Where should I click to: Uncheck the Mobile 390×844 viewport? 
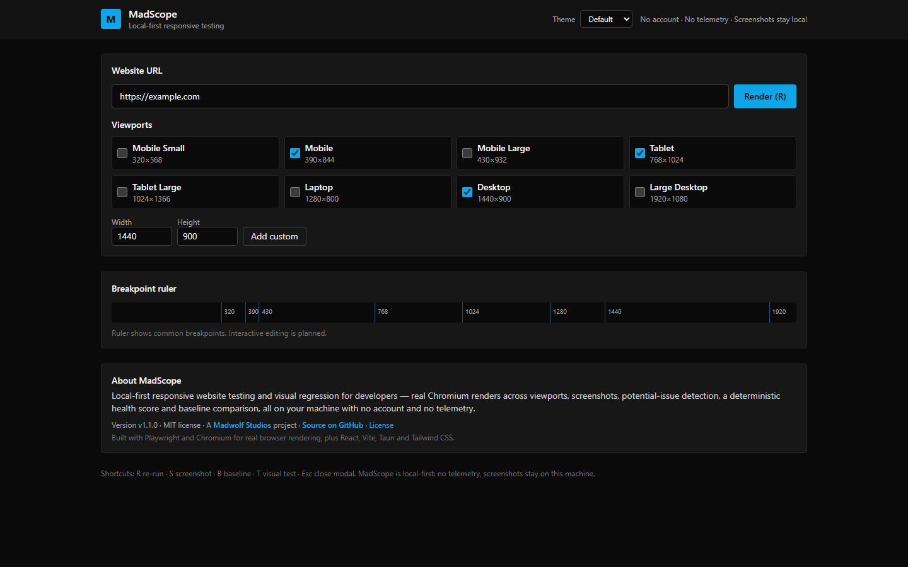295,153
